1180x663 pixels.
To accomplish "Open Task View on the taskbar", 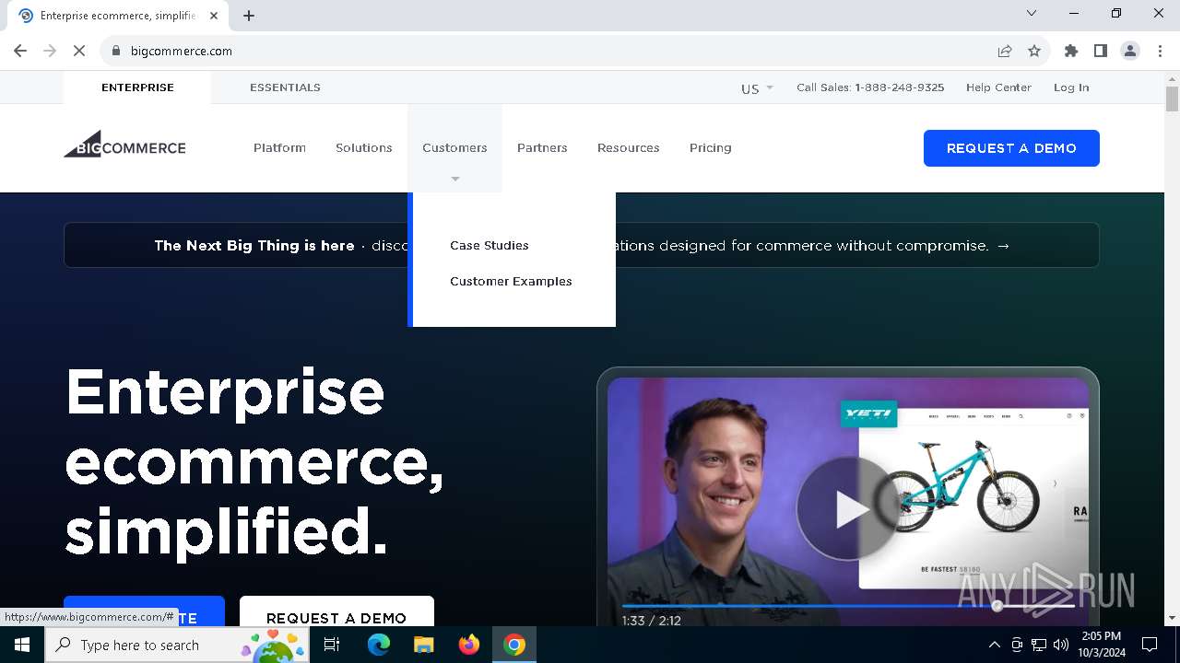I will 332,645.
